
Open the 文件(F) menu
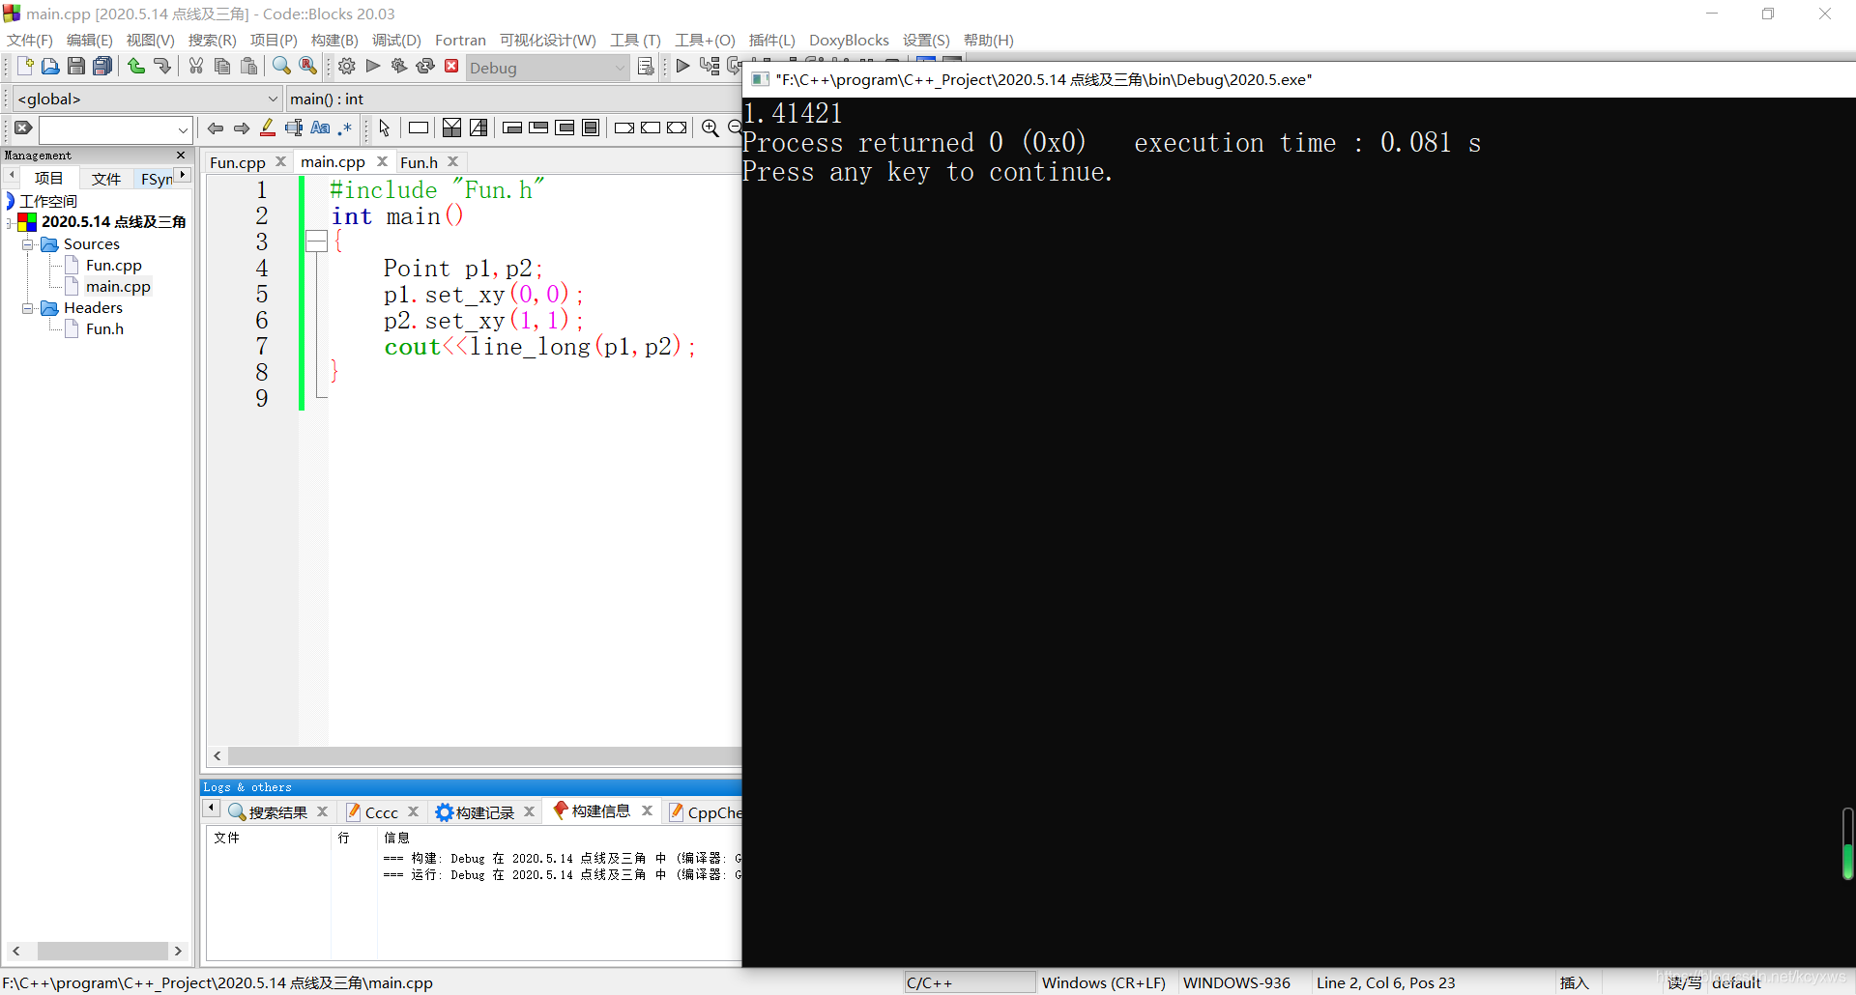coord(30,40)
